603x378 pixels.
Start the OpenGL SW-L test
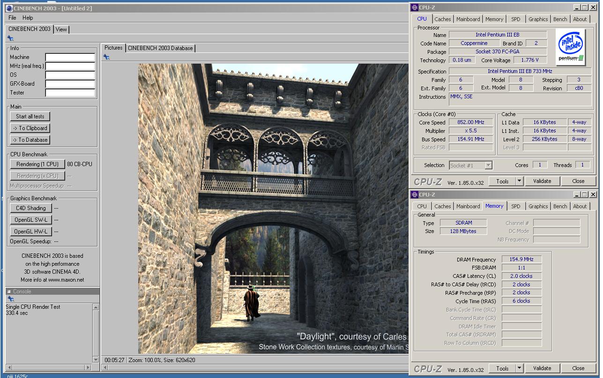30,220
